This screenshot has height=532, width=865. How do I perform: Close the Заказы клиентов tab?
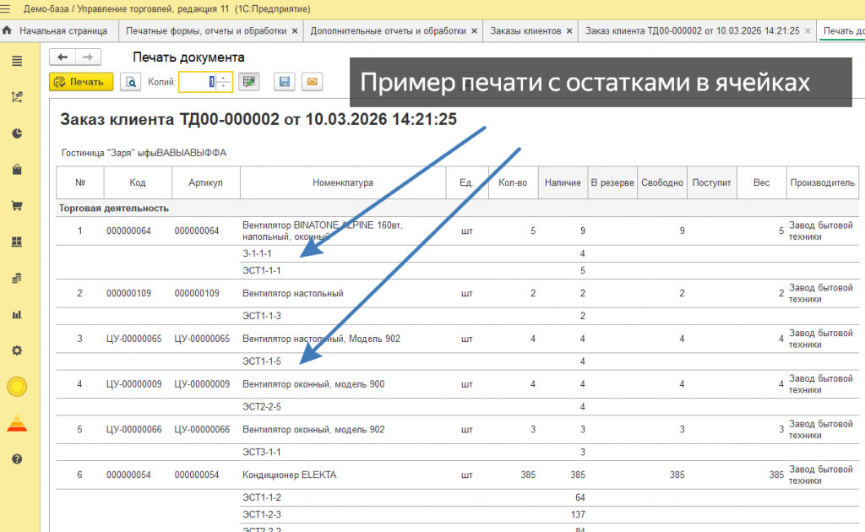[569, 31]
